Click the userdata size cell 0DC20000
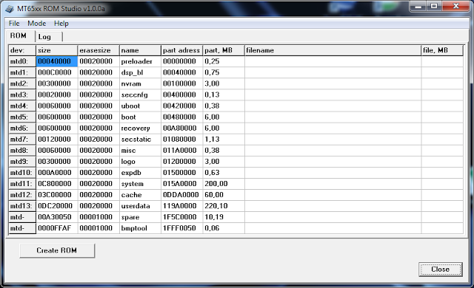This screenshot has height=288, width=474. (x=57, y=206)
